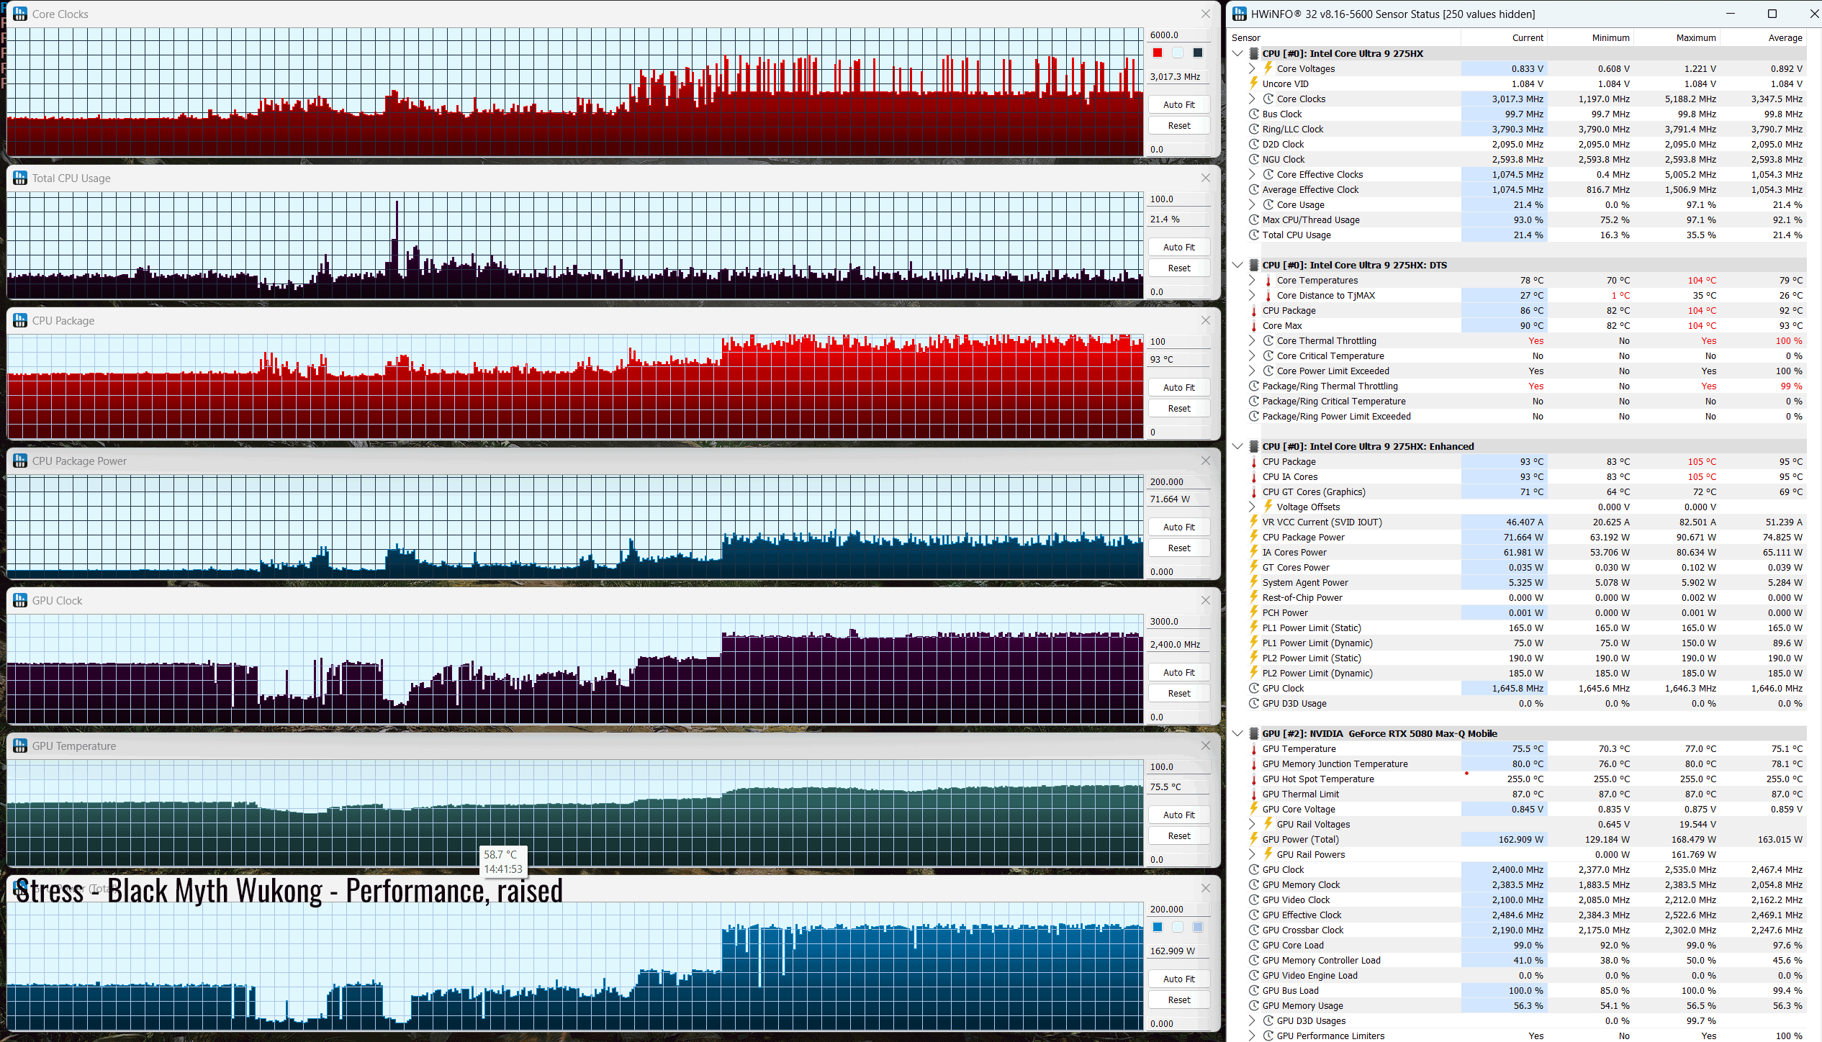Image resolution: width=1822 pixels, height=1042 pixels.
Task: Click Auto Fit in CPU Package Power graph
Action: pyautogui.click(x=1178, y=527)
